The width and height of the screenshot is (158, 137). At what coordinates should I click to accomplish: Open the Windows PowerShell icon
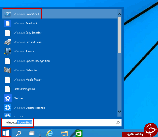(x=8, y=14)
